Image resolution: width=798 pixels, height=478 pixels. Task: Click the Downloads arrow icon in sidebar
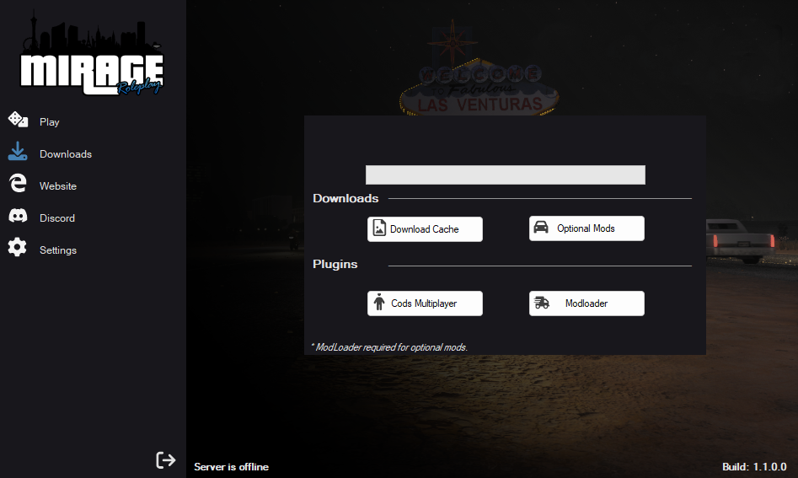[x=18, y=151]
